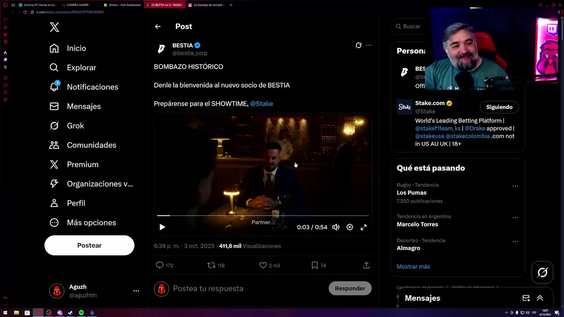Click the Aguzh profile avatar at bottom

(x=56, y=291)
